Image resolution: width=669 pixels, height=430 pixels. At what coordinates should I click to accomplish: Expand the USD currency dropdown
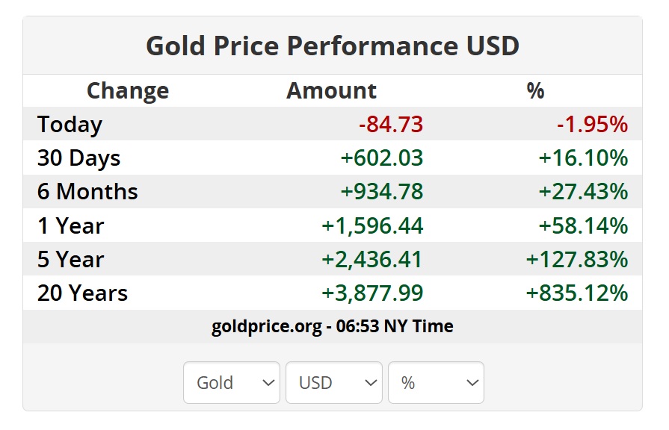tap(333, 383)
